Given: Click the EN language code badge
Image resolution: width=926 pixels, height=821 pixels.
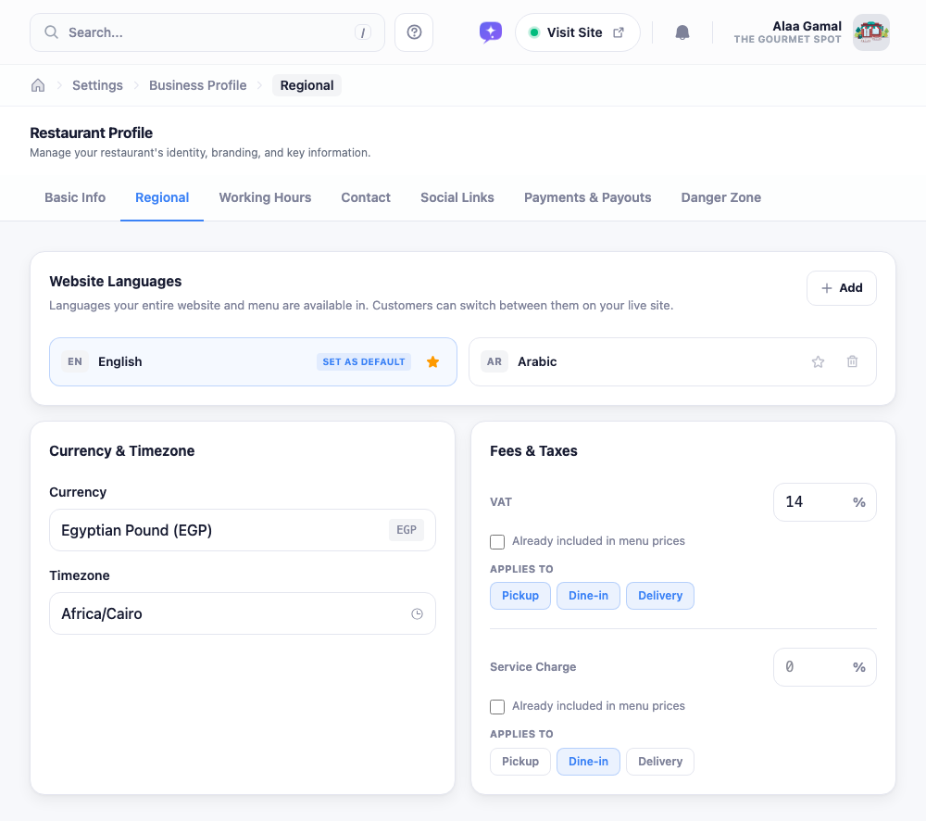Looking at the screenshot, I should click(75, 361).
